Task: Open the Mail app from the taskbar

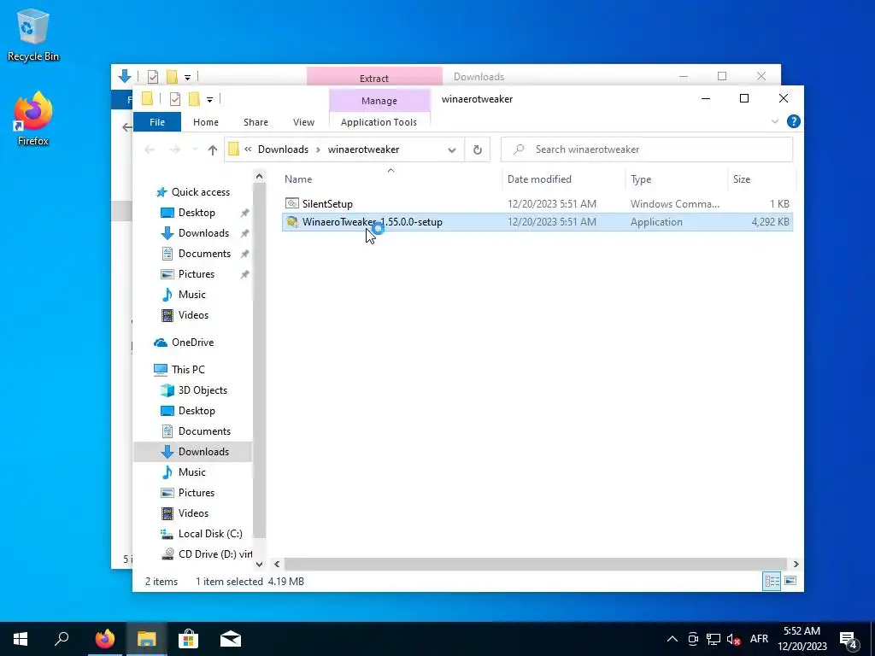Action: coord(231,639)
